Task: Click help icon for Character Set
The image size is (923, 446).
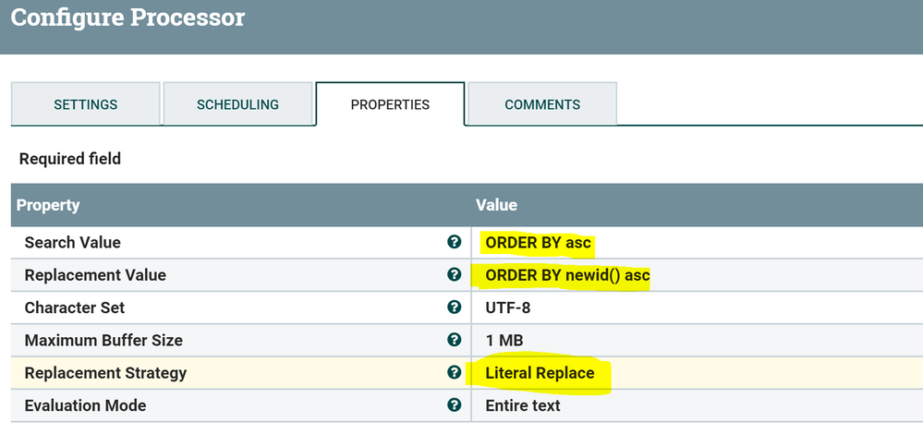Action: coord(454,307)
